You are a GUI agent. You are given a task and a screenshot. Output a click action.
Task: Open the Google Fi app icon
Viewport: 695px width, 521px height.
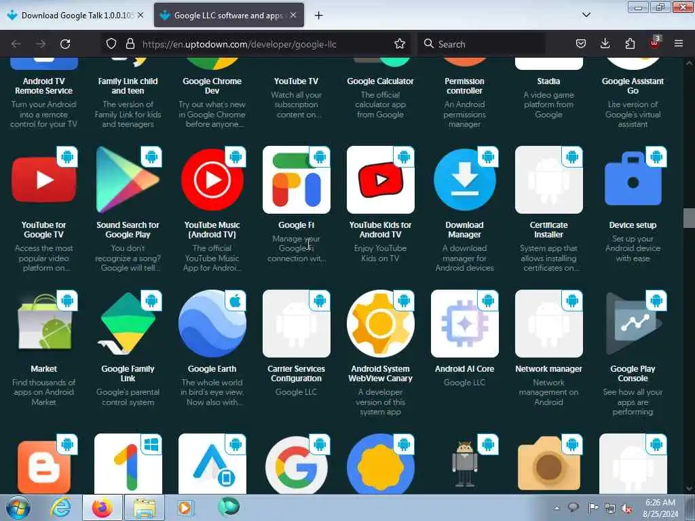pyautogui.click(x=297, y=180)
